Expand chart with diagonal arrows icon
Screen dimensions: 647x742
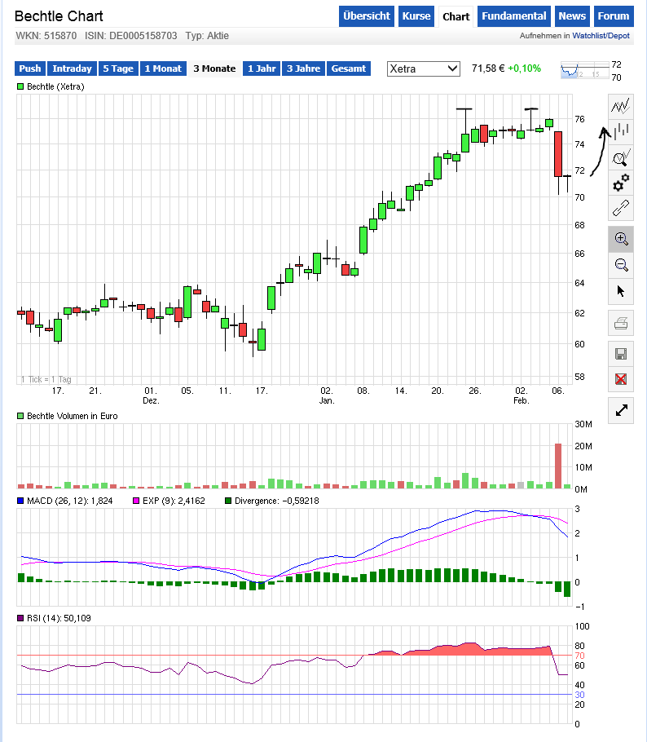(620, 410)
